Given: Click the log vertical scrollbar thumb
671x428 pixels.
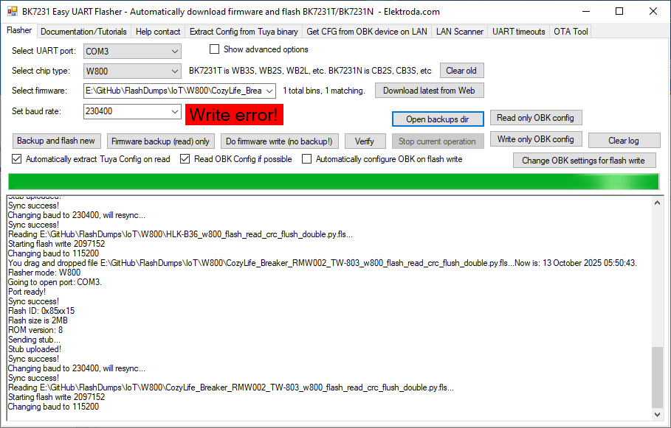Looking at the screenshot, I should tap(657, 378).
